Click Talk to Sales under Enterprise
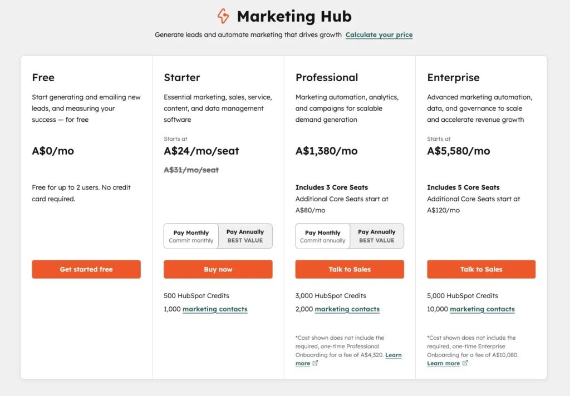 481,269
